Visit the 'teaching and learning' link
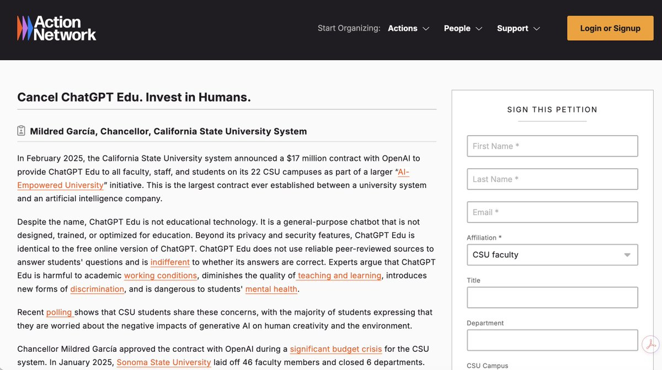Image resolution: width=662 pixels, height=370 pixels. [x=340, y=275]
